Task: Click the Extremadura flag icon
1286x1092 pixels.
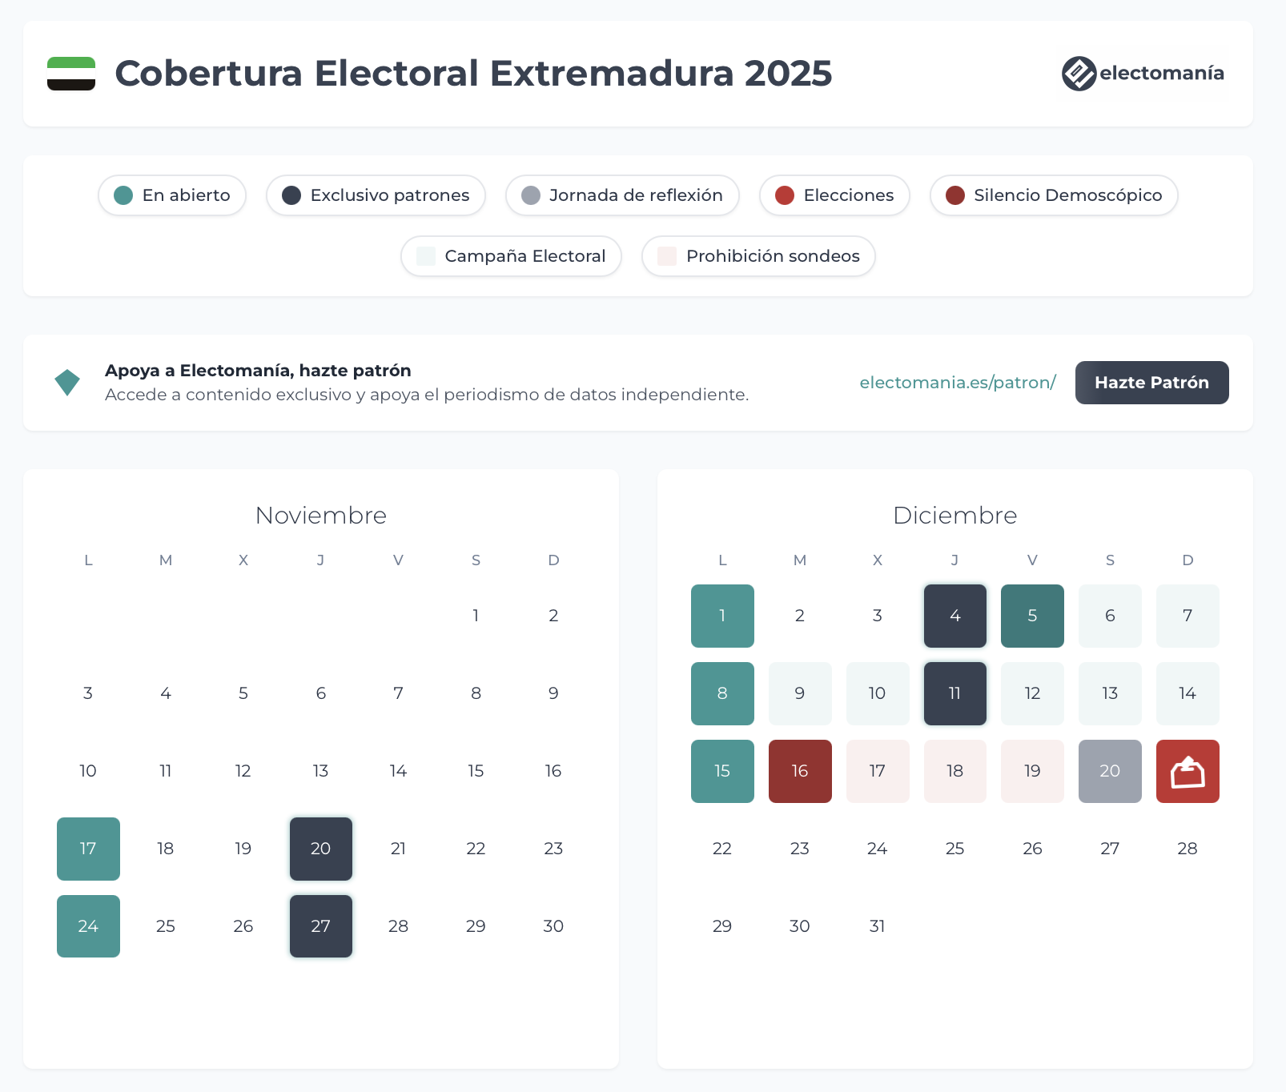Action: pyautogui.click(x=71, y=74)
